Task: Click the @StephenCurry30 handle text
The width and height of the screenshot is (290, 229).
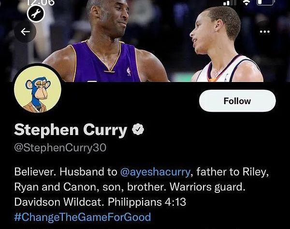Action: click(60, 148)
